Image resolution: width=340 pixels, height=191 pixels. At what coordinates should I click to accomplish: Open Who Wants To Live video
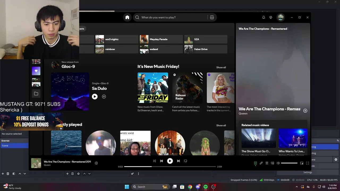(x=293, y=138)
